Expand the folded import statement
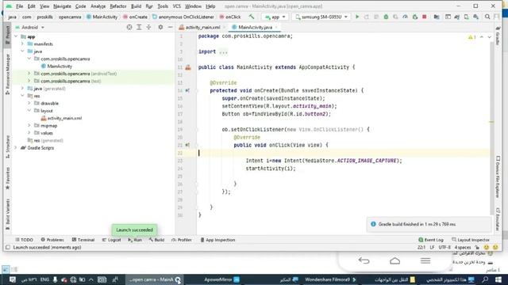 (223, 51)
